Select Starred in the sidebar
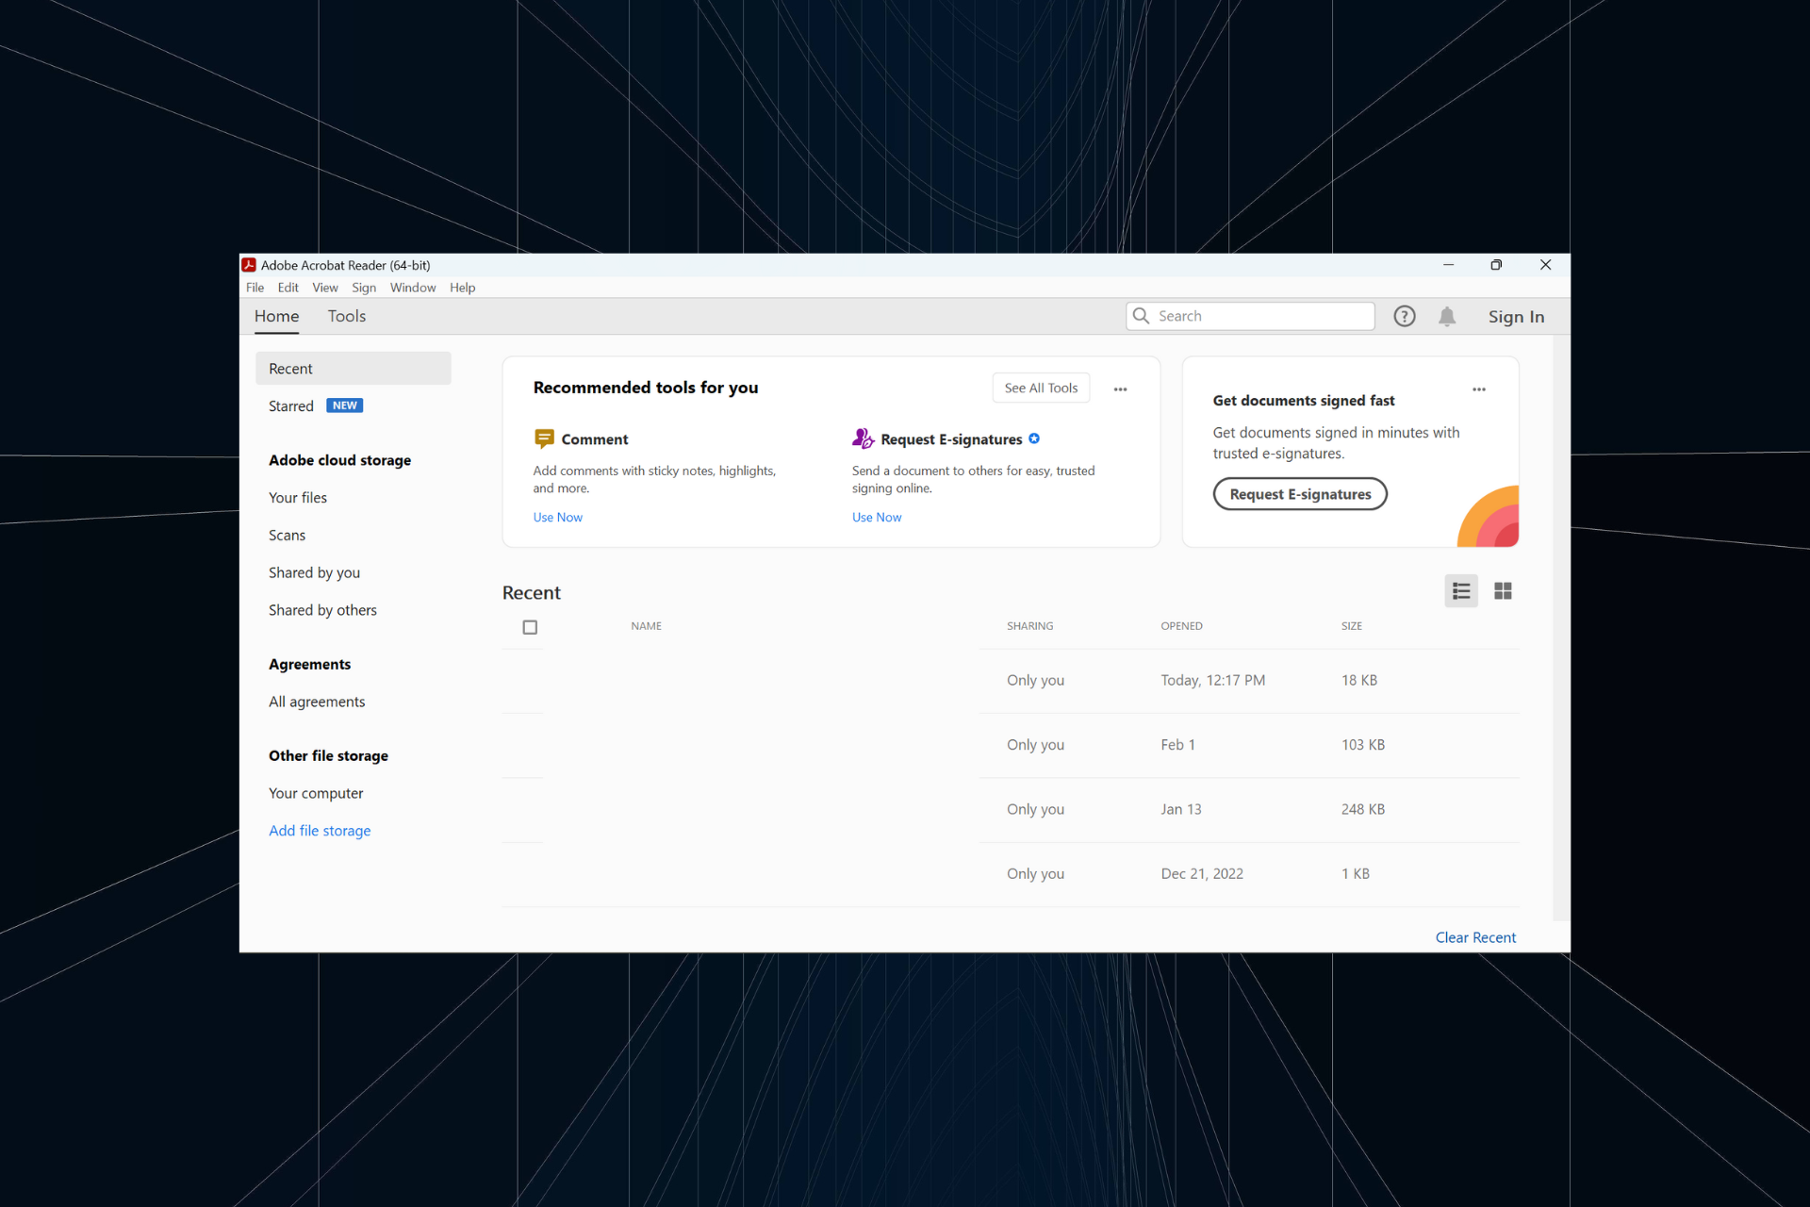The image size is (1810, 1207). click(290, 406)
